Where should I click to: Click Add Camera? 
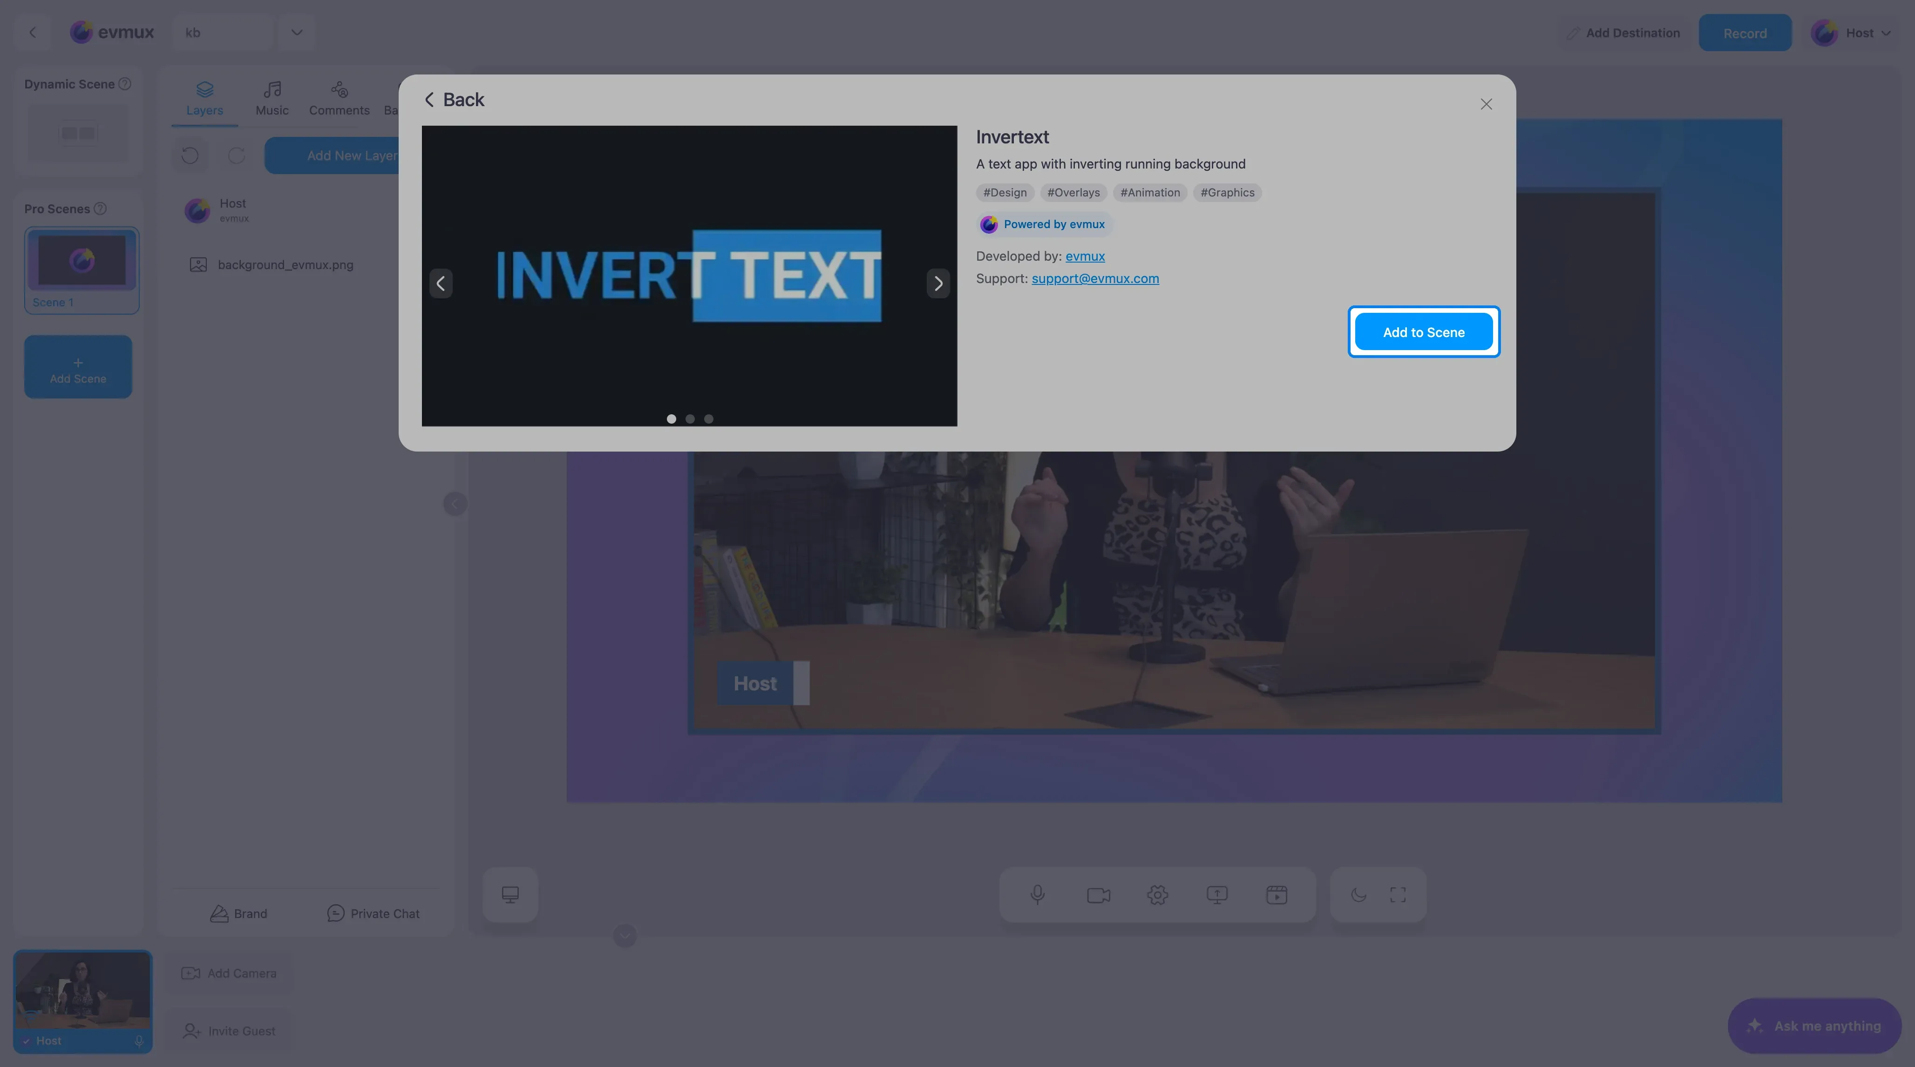[229, 973]
